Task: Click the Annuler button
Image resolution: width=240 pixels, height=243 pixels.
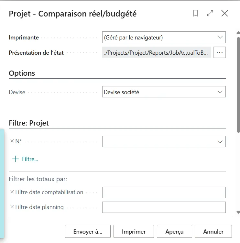Action: click(x=213, y=231)
